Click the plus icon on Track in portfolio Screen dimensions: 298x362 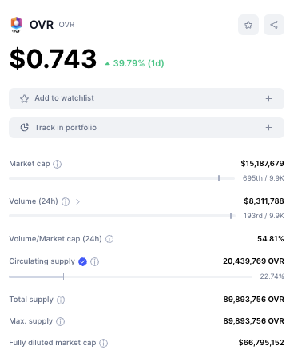point(268,128)
